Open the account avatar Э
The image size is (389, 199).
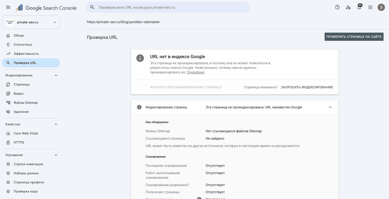(x=381, y=7)
